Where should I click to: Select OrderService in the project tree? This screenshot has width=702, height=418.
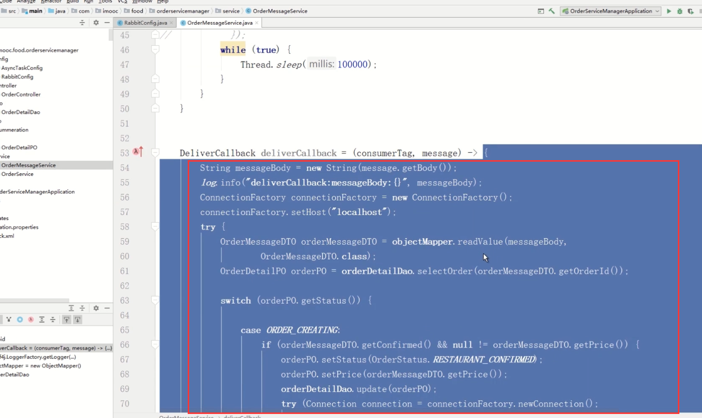point(17,174)
